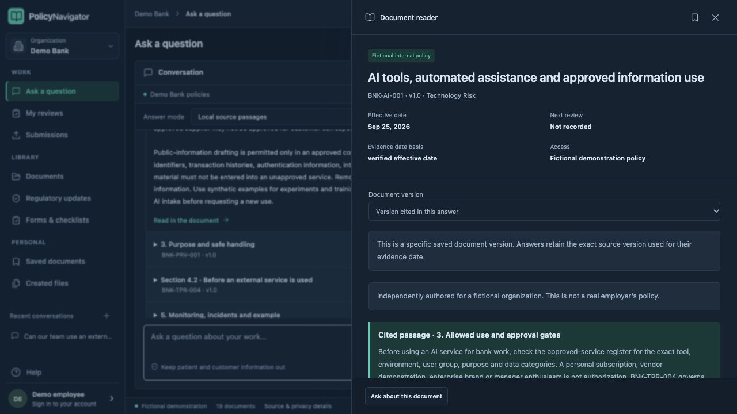Click the Regulatory updates shield icon
Image resolution: width=737 pixels, height=414 pixels.
click(16, 198)
